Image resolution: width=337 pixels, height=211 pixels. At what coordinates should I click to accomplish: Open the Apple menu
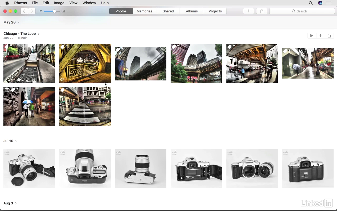[7, 3]
